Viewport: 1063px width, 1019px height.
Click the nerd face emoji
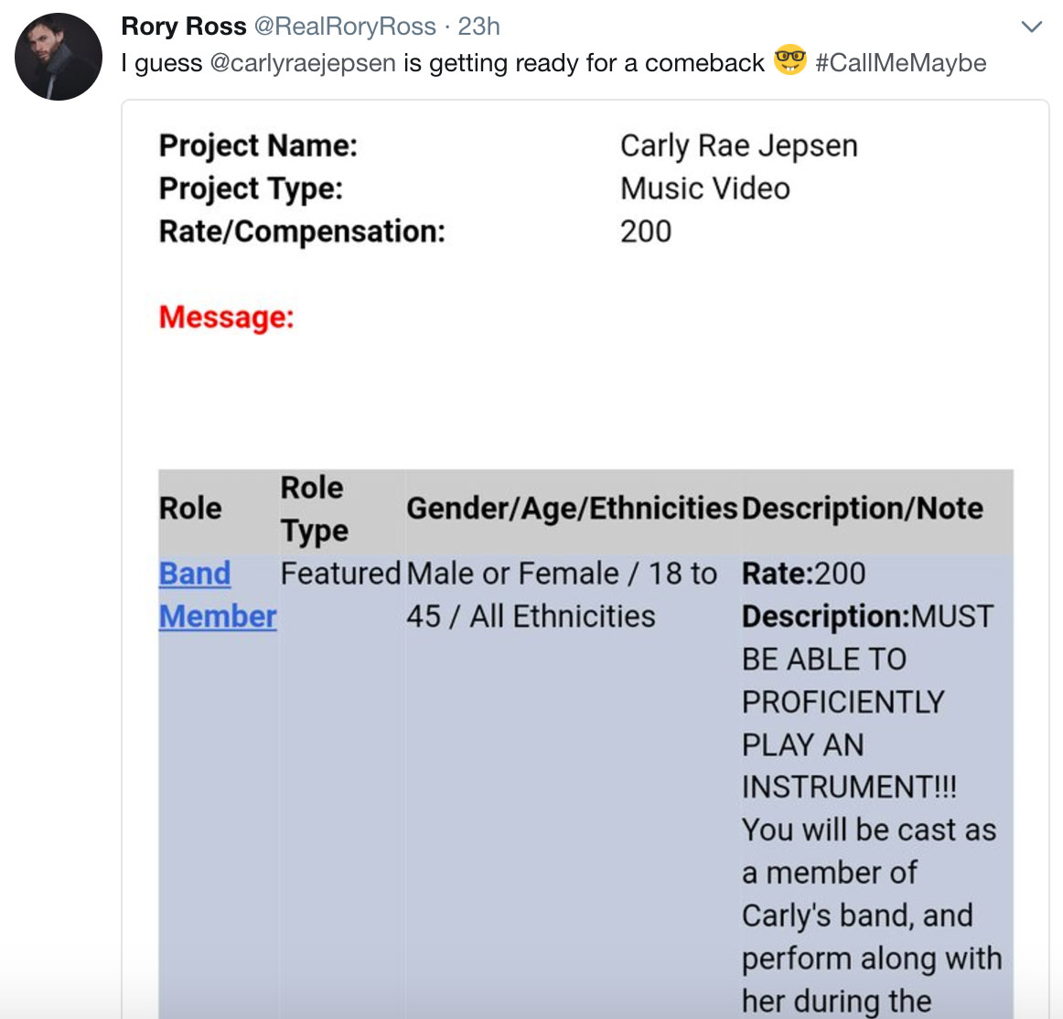pyautogui.click(x=789, y=60)
